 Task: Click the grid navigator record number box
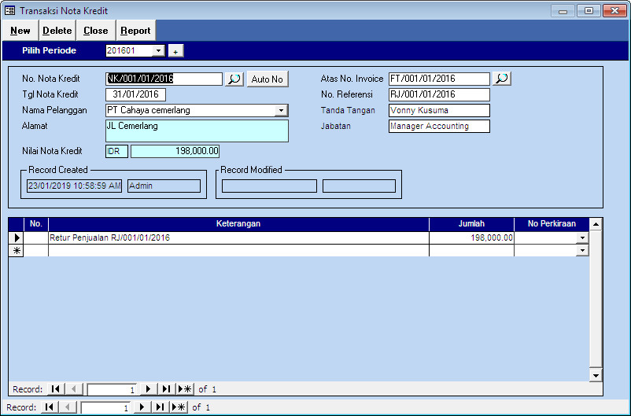point(112,389)
